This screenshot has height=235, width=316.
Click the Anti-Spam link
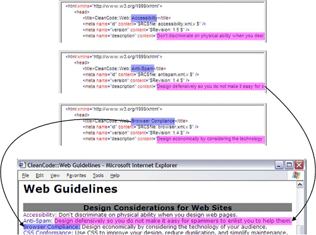pyautogui.click(x=38, y=220)
